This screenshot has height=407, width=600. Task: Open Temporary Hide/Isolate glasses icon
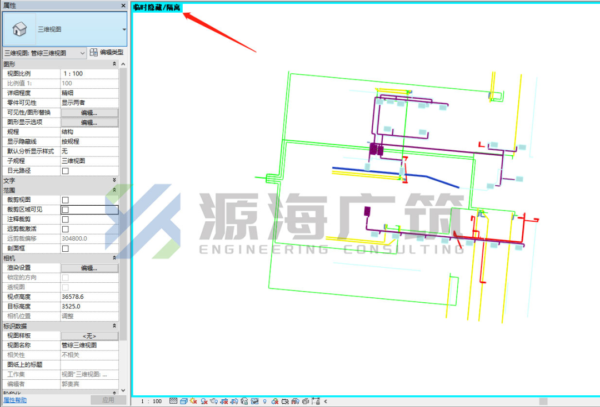pos(254,401)
